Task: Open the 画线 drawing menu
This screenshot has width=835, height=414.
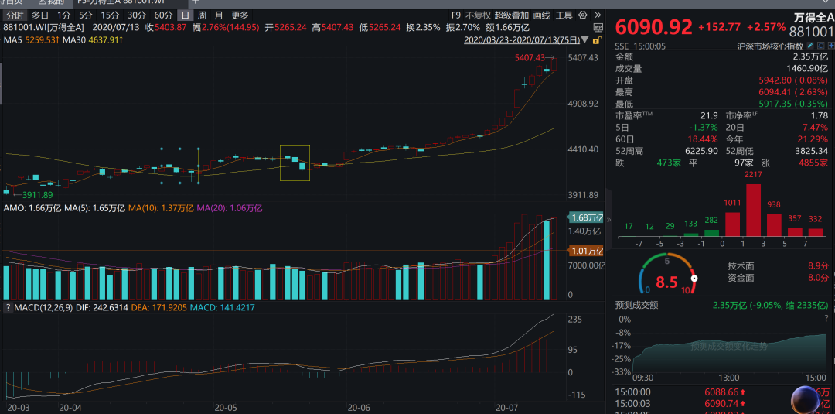Action: click(x=542, y=15)
